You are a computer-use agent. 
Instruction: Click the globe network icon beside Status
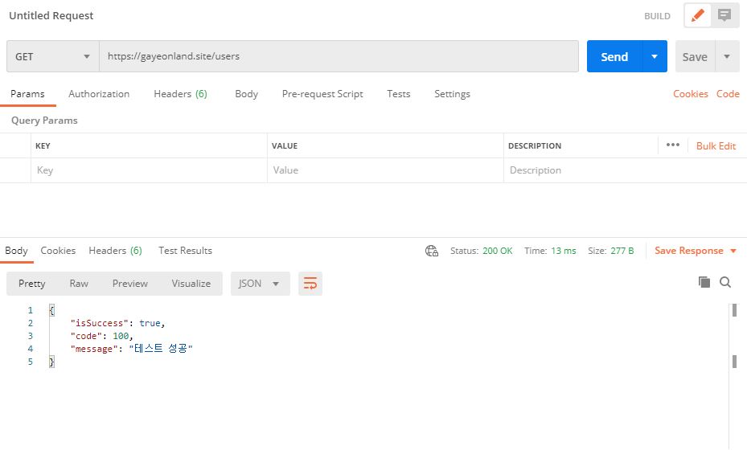click(432, 251)
